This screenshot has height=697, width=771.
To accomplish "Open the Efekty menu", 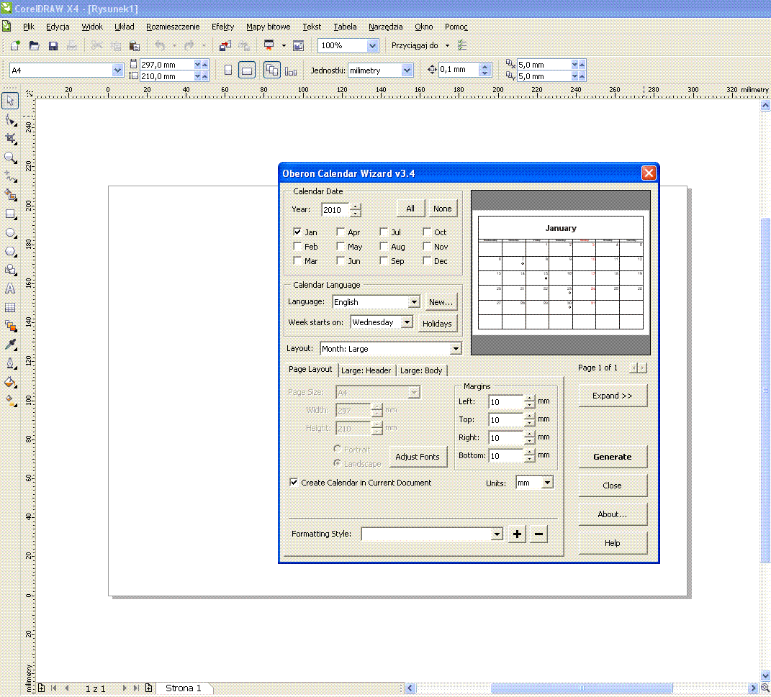I will point(222,27).
